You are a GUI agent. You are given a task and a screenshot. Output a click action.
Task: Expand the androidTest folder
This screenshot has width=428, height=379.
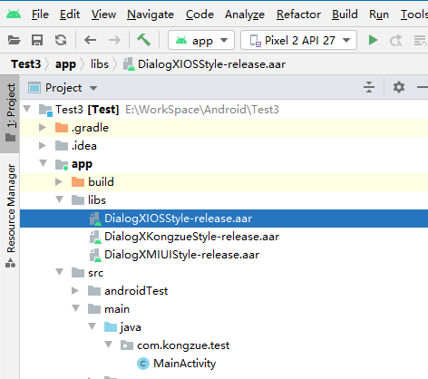(x=75, y=291)
